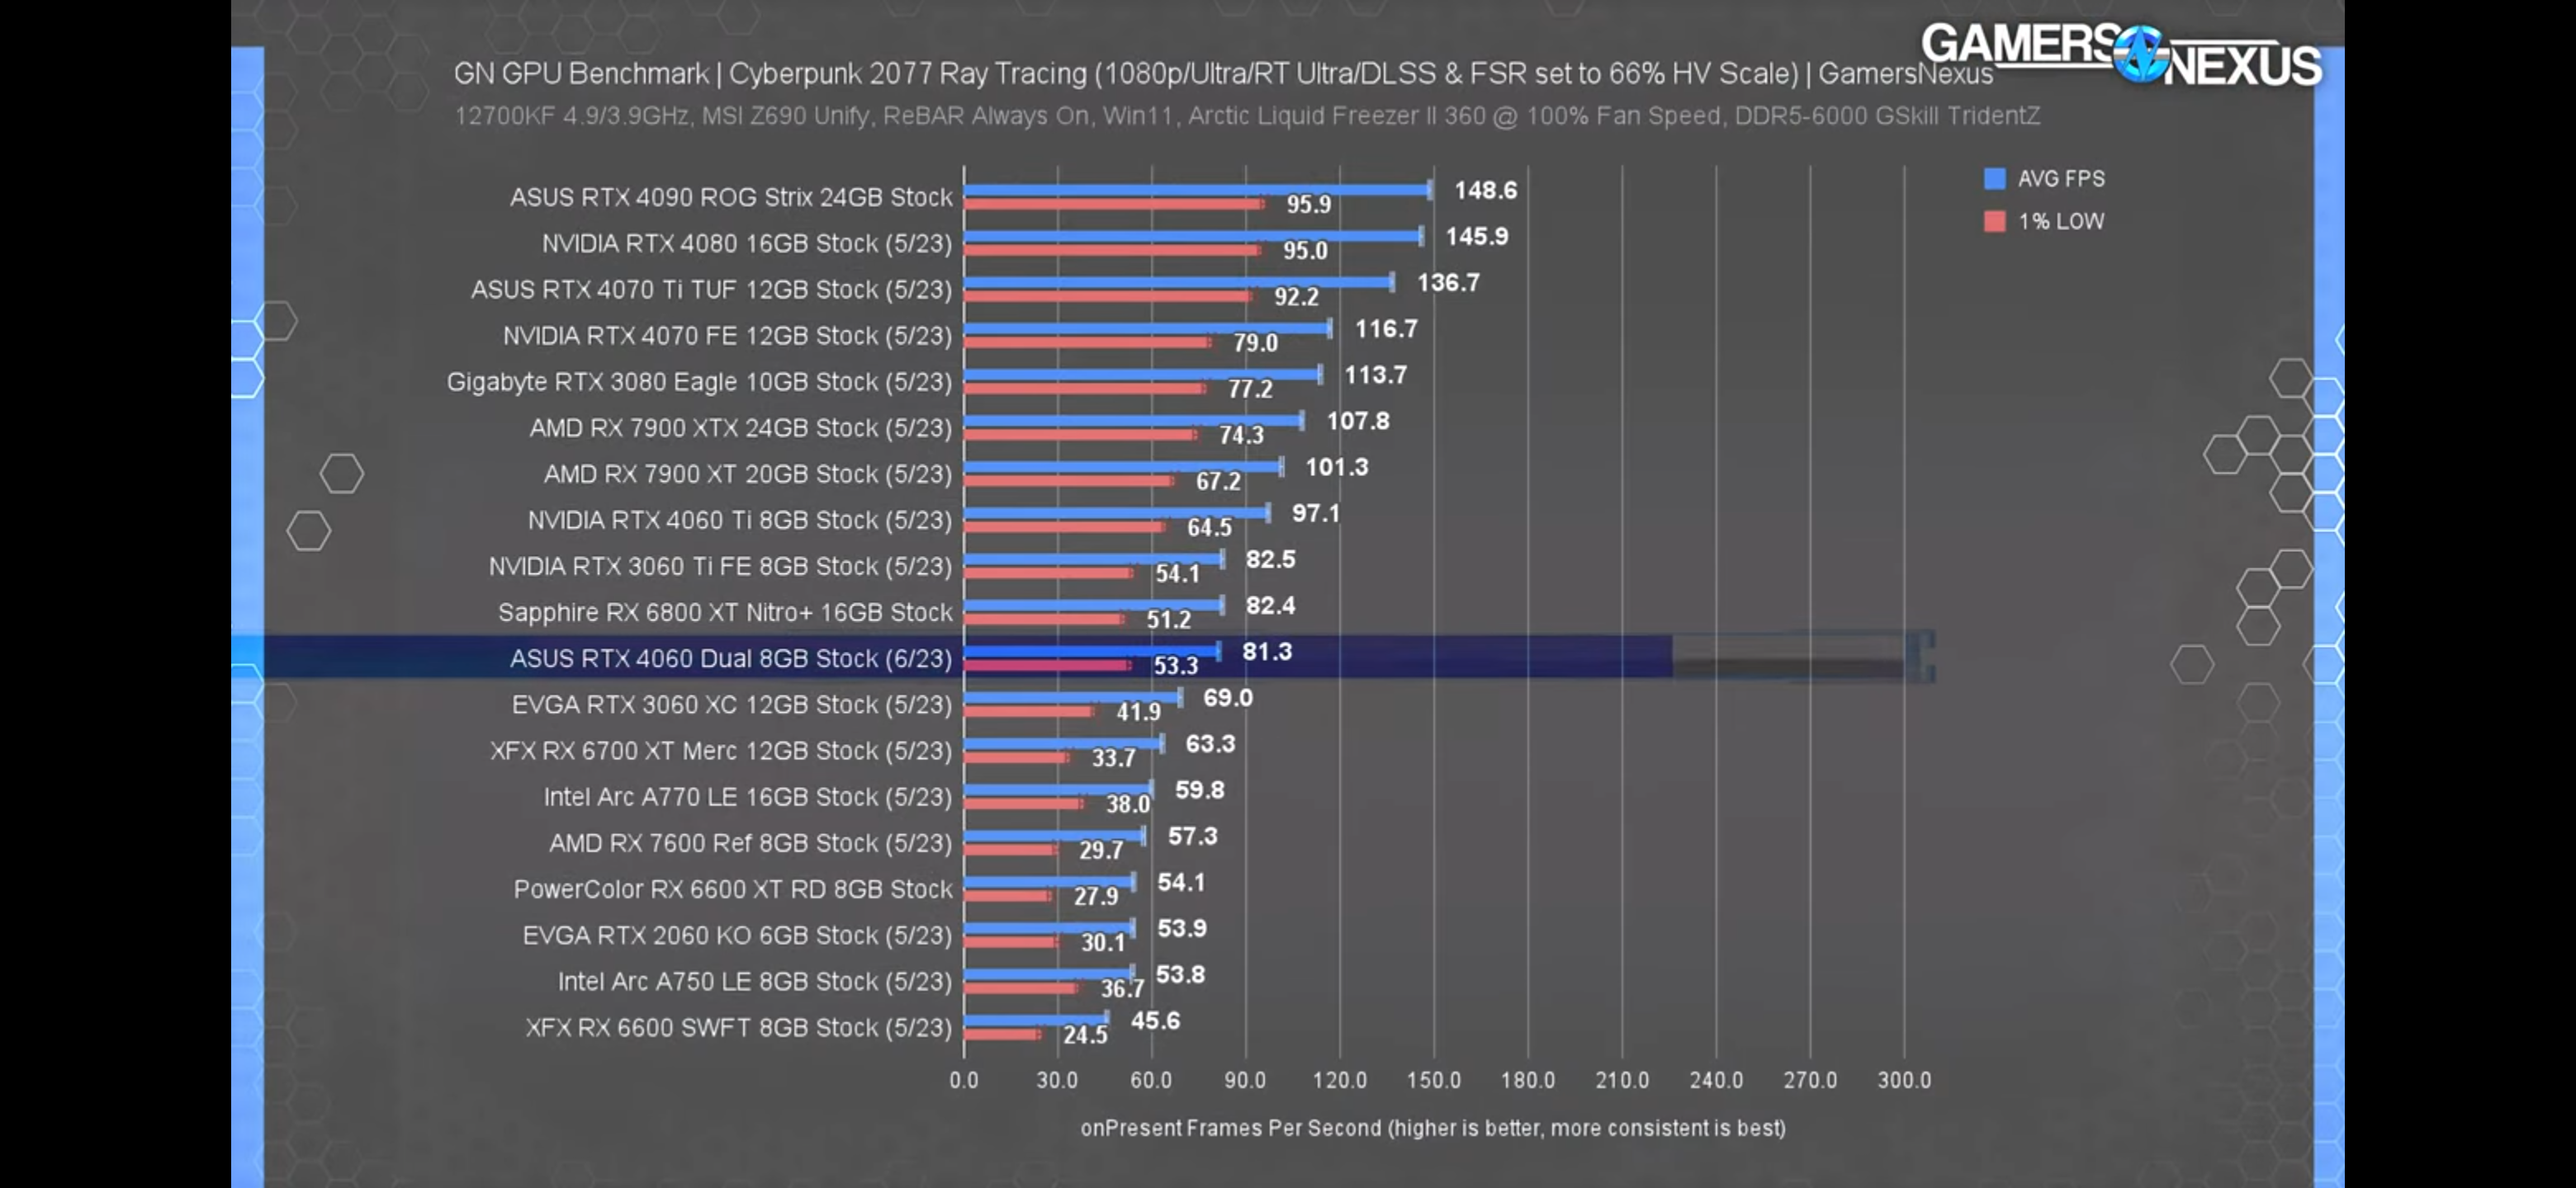Screen dimensions: 2576x1188
Task: Click the 1% LOW legend text
Action: 2060,221
